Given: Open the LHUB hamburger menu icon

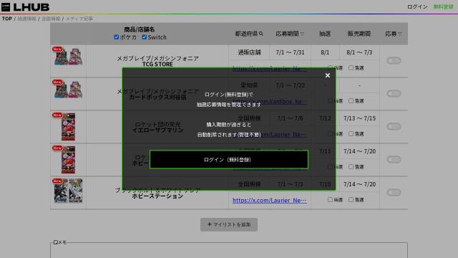Looking at the screenshot, I should (x=6, y=7).
